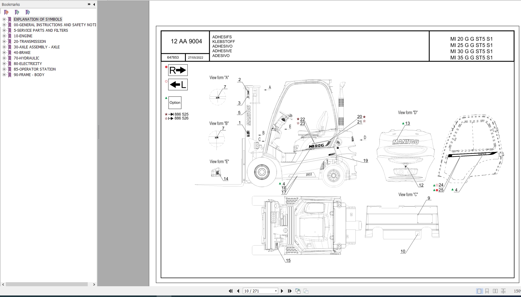Expand the 5-SERVICE PARTS AND FILTERS node
This screenshot has width=521, height=297.
(4, 30)
